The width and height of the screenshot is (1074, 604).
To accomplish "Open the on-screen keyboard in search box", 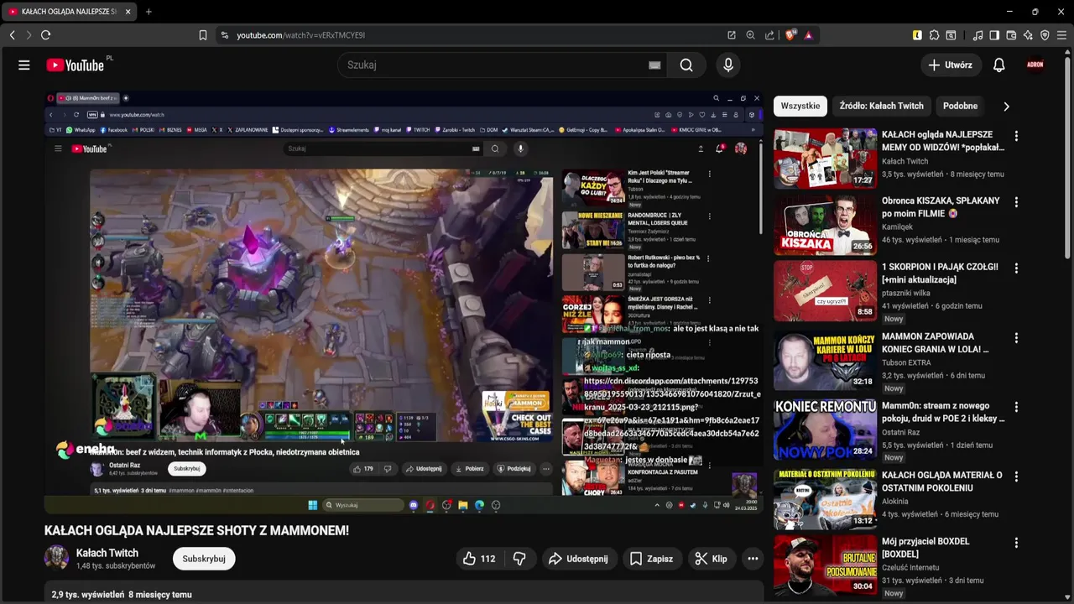I will (654, 65).
